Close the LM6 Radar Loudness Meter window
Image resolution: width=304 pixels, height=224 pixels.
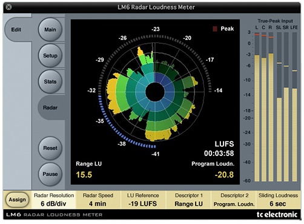pos(8,7)
